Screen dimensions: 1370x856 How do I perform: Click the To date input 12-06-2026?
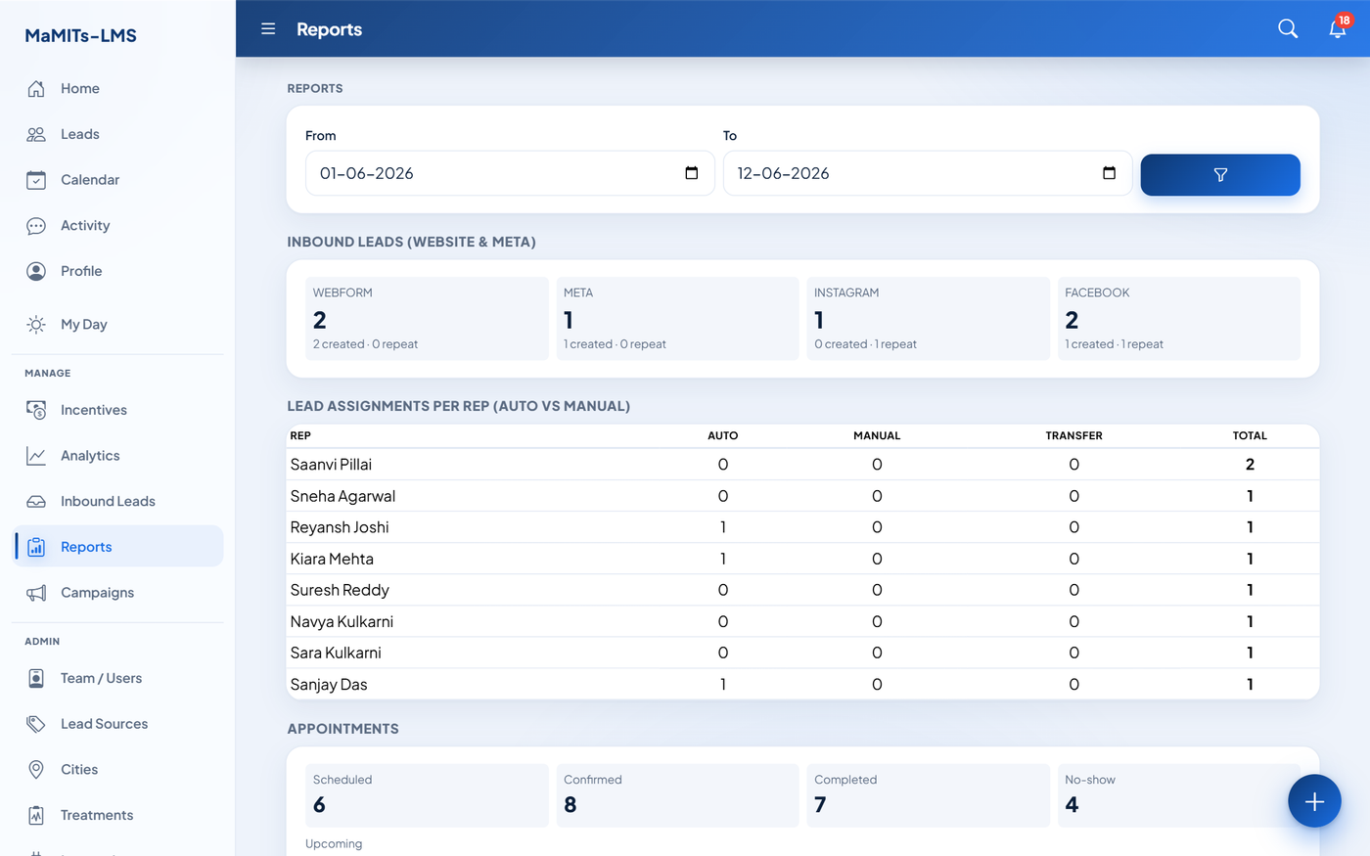(x=928, y=173)
